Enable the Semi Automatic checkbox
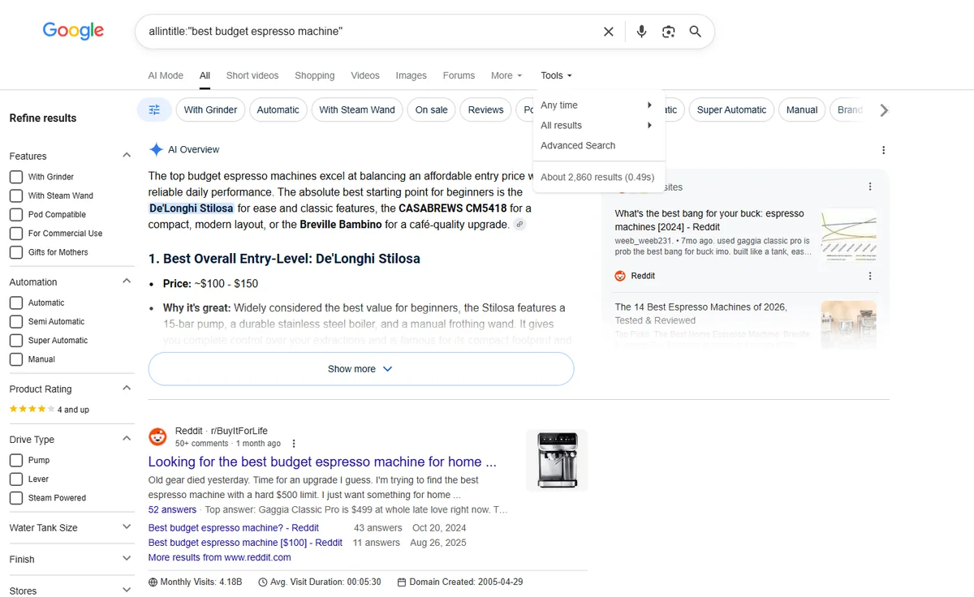Image resolution: width=974 pixels, height=597 pixels. point(15,322)
